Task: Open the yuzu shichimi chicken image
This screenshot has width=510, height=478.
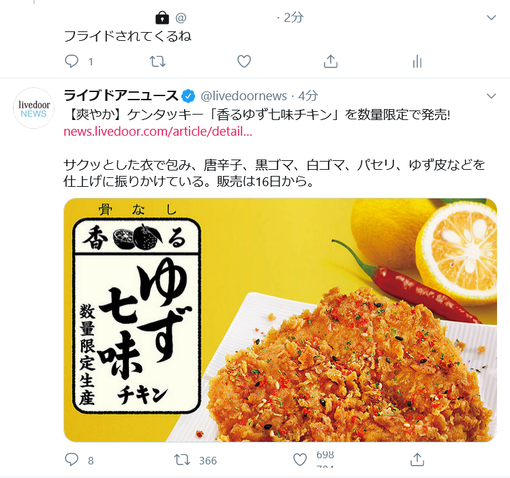Action: (x=280, y=320)
